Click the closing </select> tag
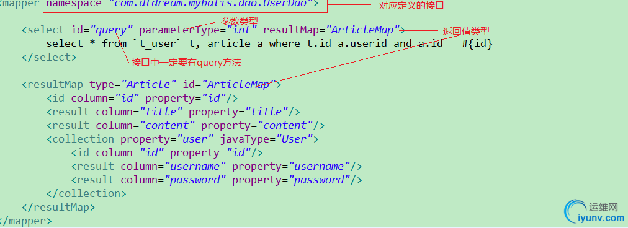The height and width of the screenshot is (228, 628). click(x=49, y=57)
